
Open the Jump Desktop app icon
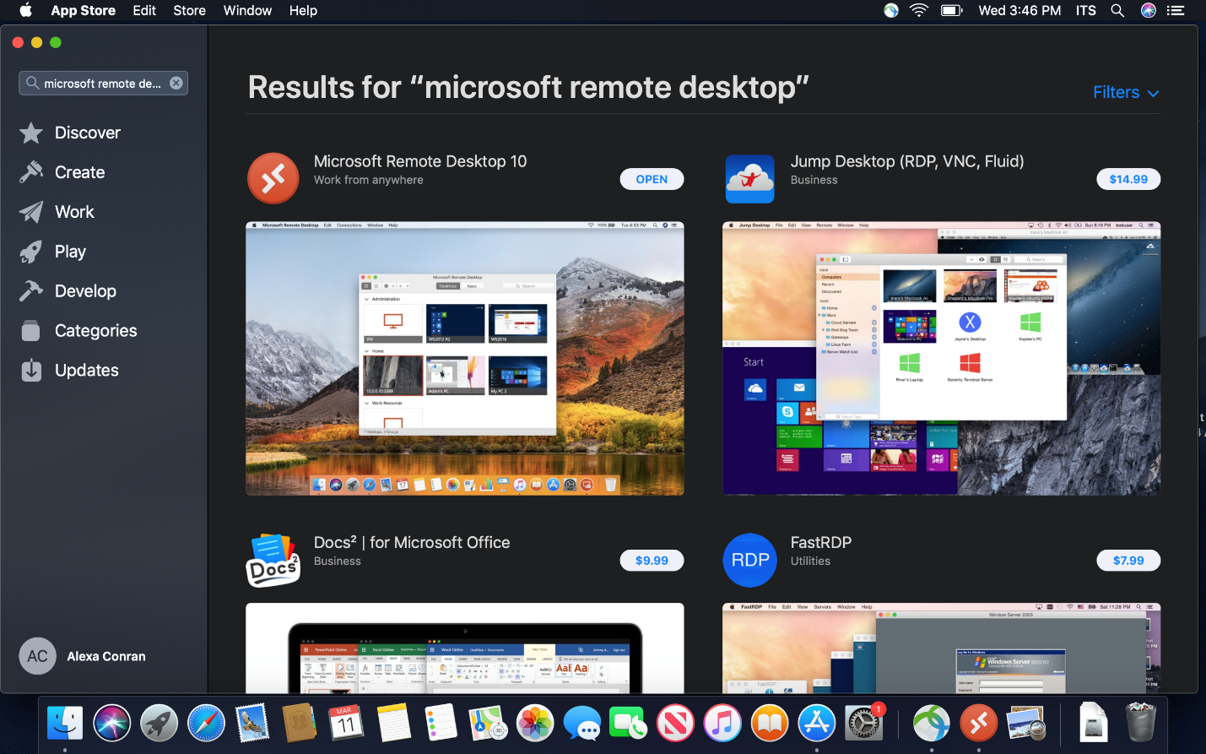(749, 178)
